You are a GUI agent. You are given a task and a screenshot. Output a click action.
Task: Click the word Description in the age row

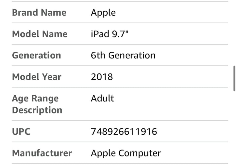pos(37,110)
